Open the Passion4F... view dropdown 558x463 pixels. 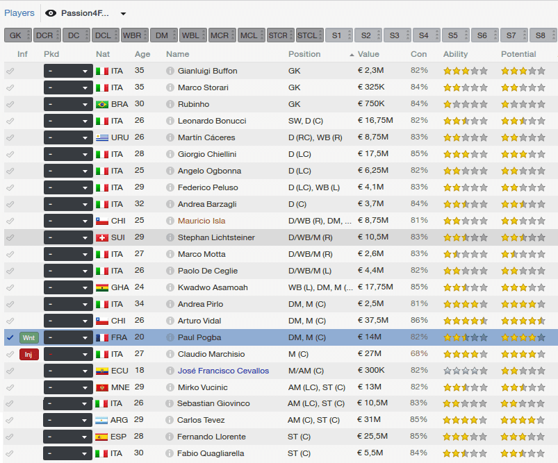point(123,14)
